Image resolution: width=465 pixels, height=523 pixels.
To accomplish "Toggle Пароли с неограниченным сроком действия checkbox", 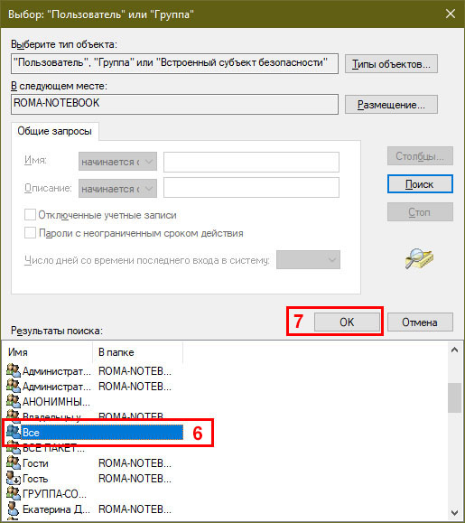I will 30,233.
